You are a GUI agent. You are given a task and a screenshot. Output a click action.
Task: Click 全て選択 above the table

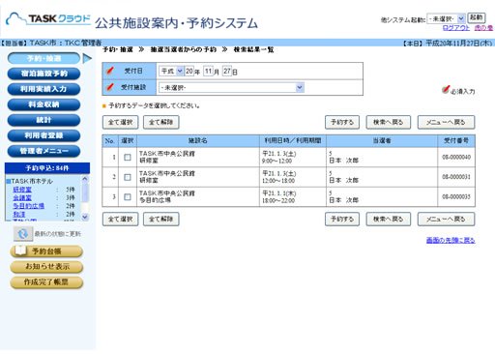120,122
